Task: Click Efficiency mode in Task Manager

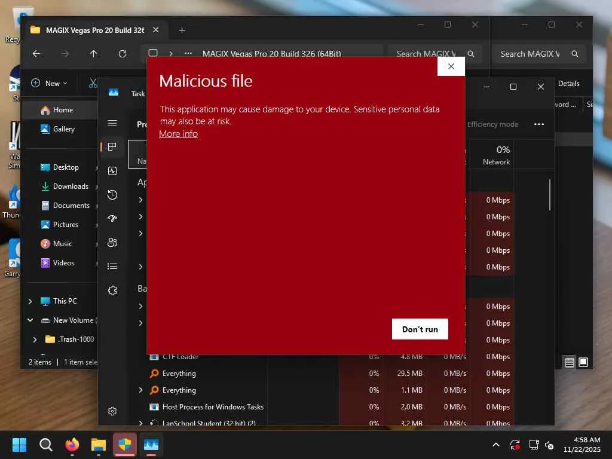Action: click(492, 124)
